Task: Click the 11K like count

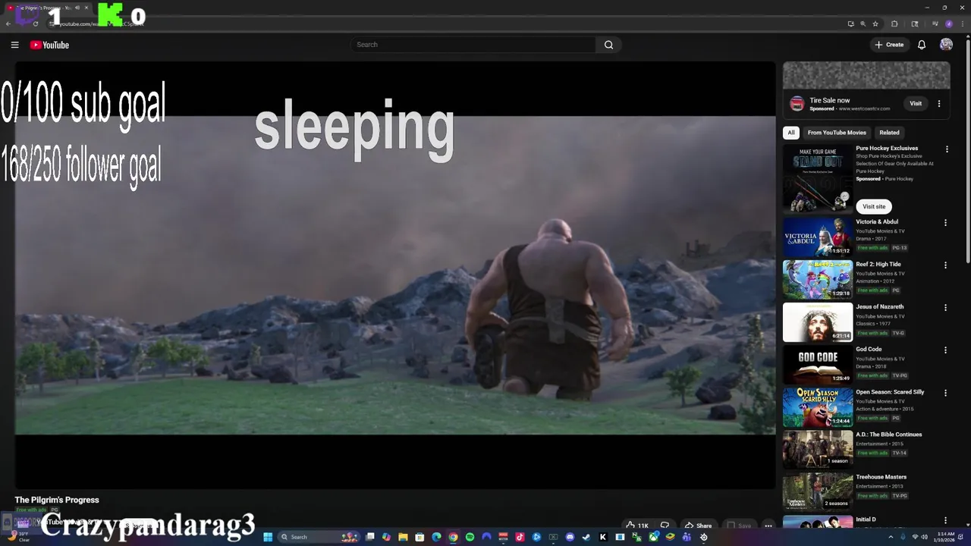Action: (x=643, y=526)
